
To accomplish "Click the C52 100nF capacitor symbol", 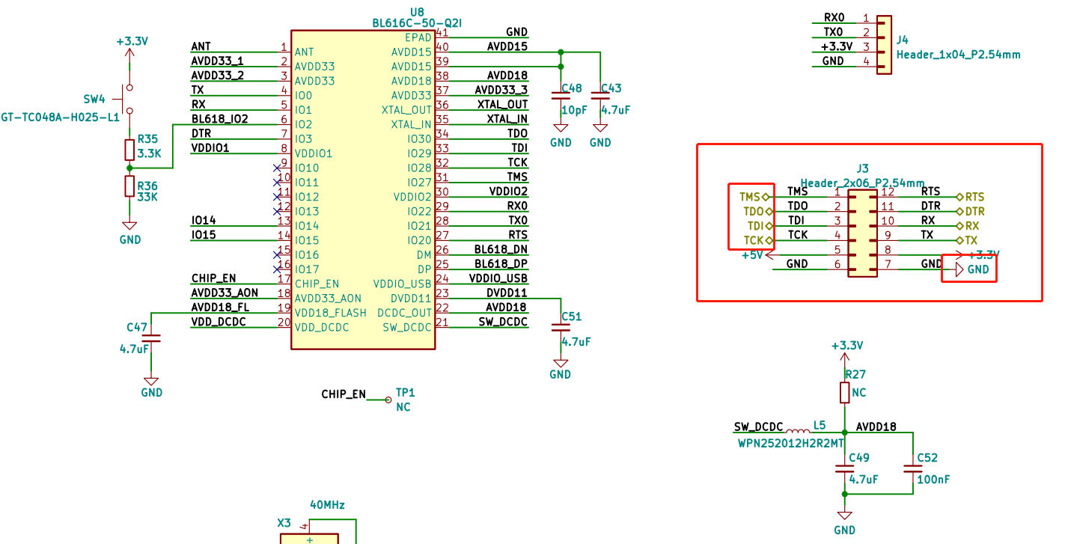I will coord(913,468).
